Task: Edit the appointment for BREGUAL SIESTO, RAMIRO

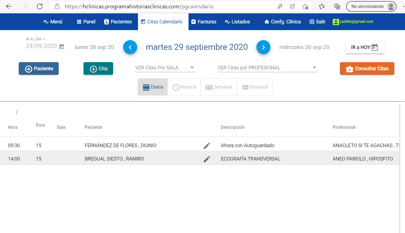Action: tap(207, 159)
